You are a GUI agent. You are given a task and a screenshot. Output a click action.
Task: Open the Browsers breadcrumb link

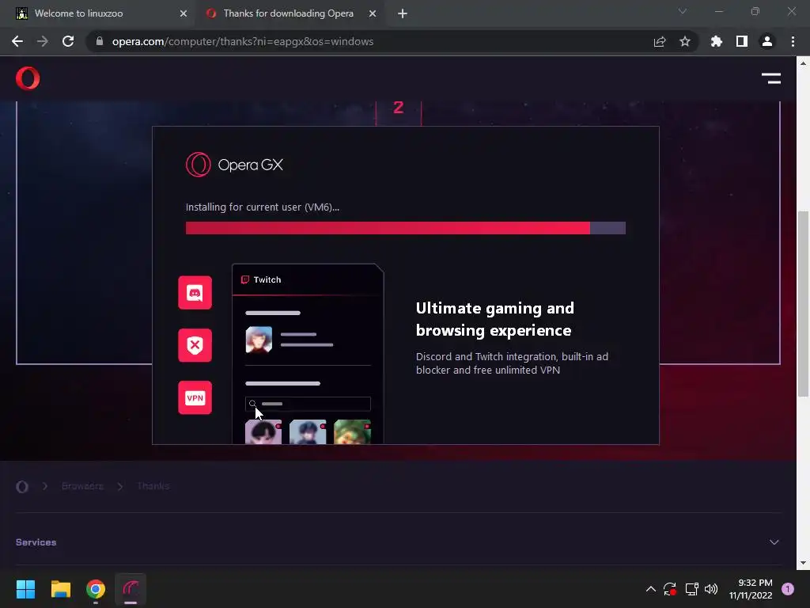pos(82,486)
